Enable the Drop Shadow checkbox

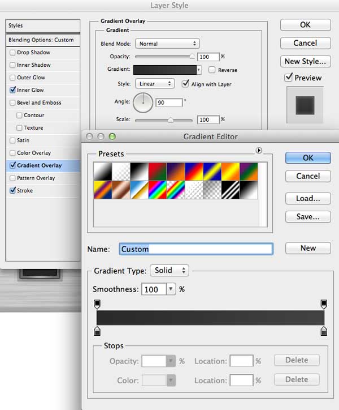point(12,53)
